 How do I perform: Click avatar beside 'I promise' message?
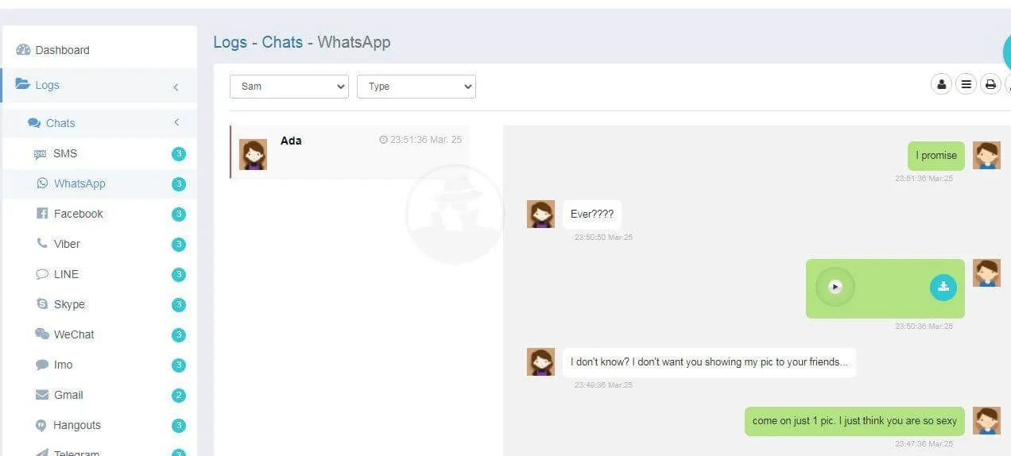986,156
